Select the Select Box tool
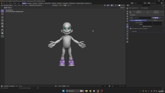The image size is (165, 93). point(2,11)
